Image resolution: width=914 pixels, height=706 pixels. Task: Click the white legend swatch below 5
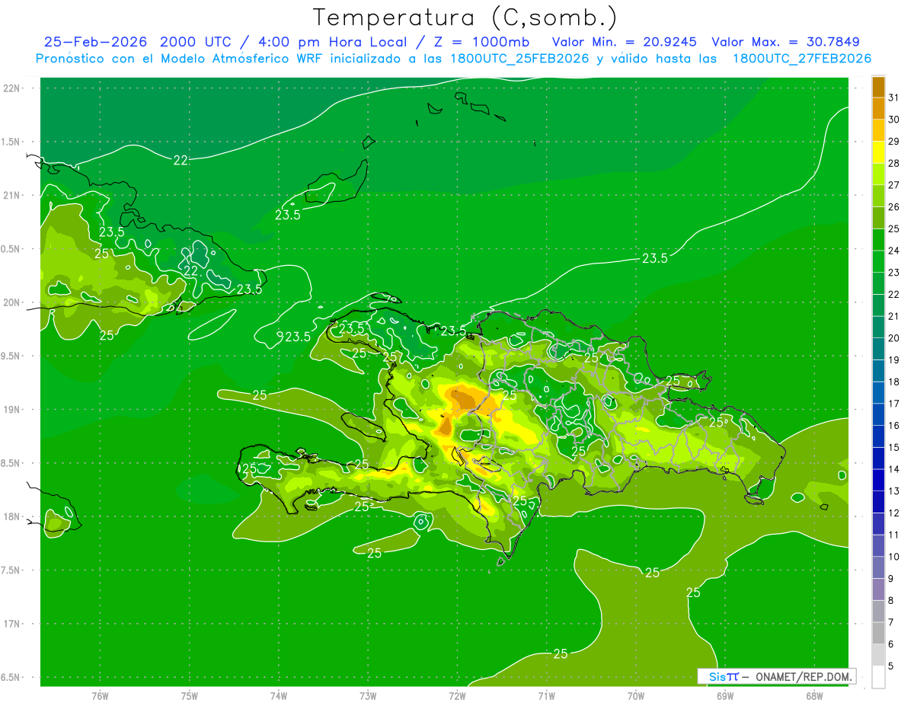pos(878,677)
